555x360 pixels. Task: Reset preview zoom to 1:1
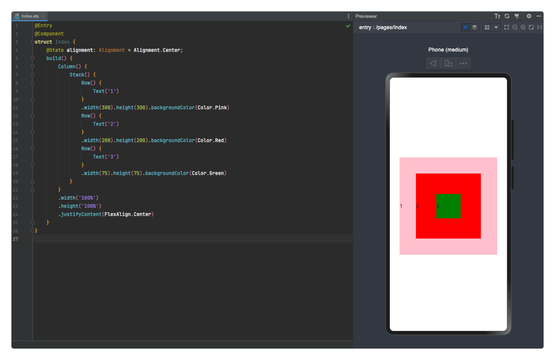click(539, 27)
